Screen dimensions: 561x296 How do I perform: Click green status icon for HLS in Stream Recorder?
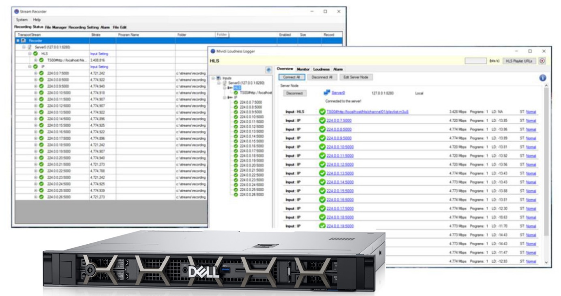pyautogui.click(x=36, y=53)
